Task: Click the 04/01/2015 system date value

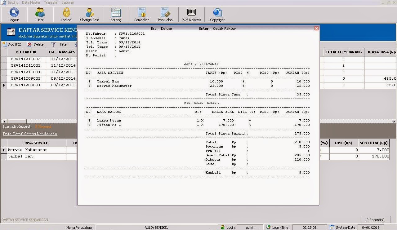Action: pyautogui.click(x=371, y=227)
